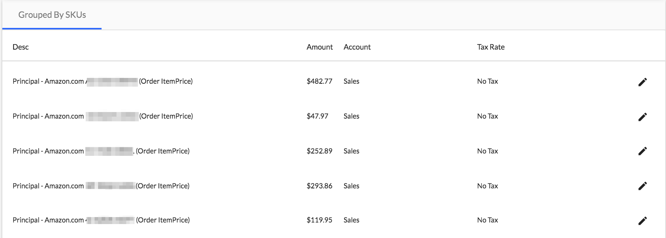Click Sales account in the $482.77 row

351,81
